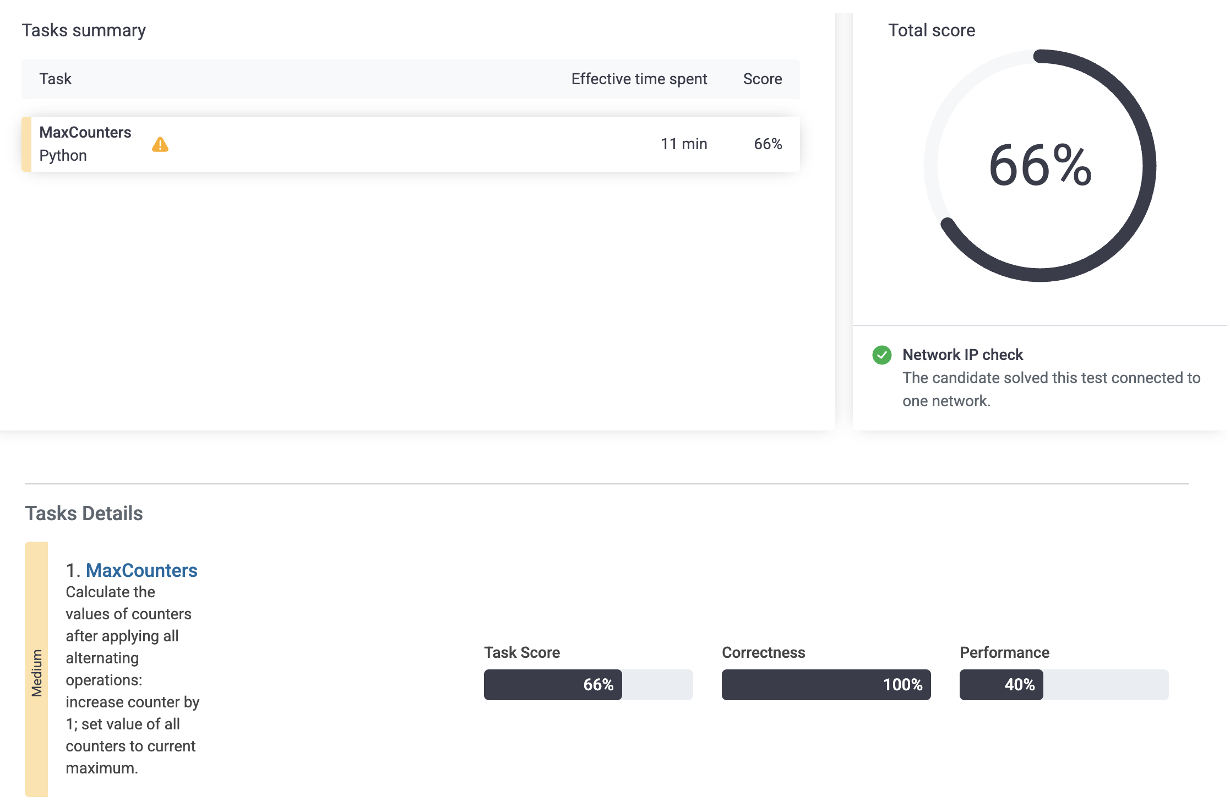Click the Tasks Details heading
The width and height of the screenshot is (1230, 807).
click(x=84, y=513)
